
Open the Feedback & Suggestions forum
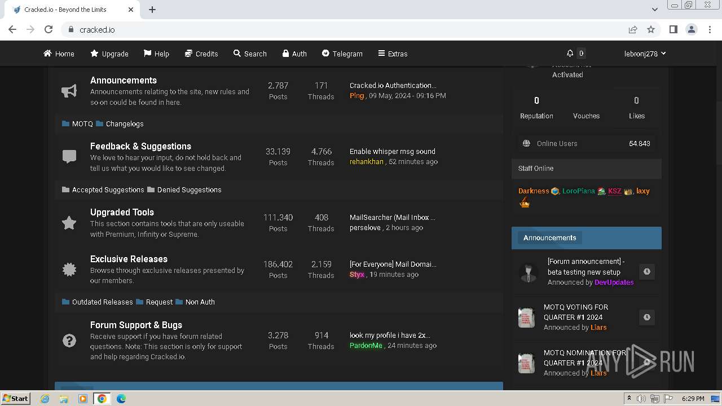pyautogui.click(x=140, y=146)
